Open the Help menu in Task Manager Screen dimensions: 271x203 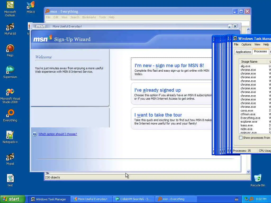[266, 44]
